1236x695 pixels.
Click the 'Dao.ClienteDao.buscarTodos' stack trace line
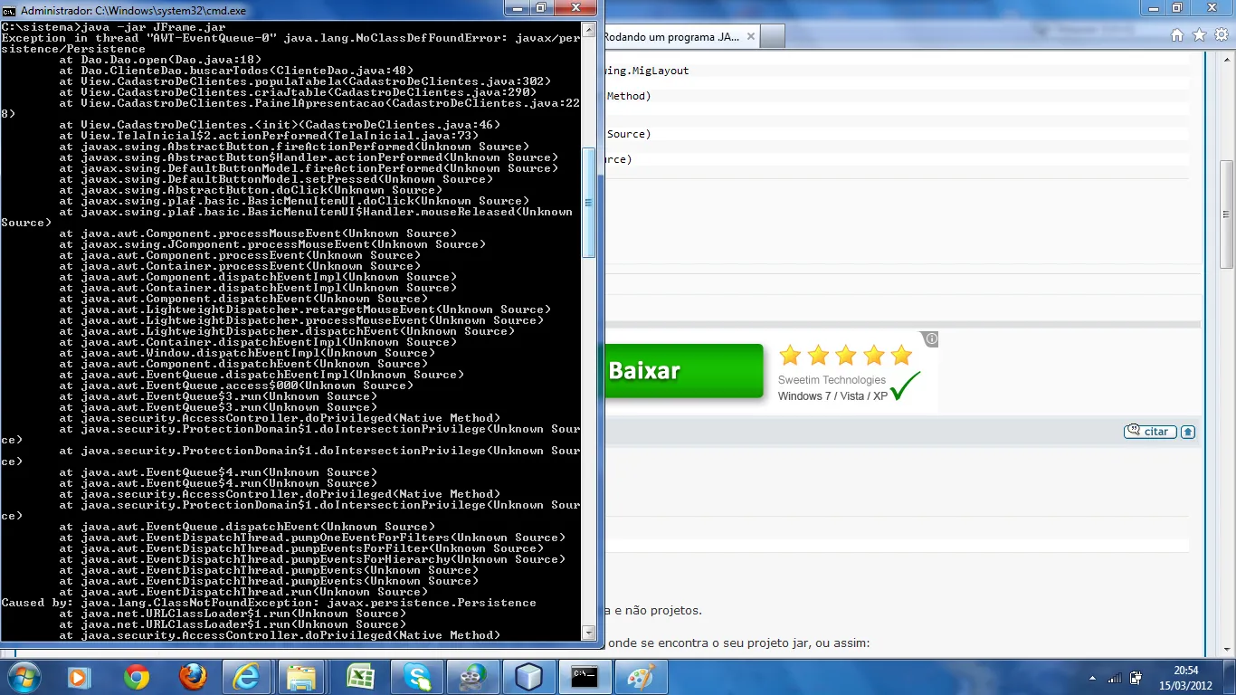click(236, 71)
